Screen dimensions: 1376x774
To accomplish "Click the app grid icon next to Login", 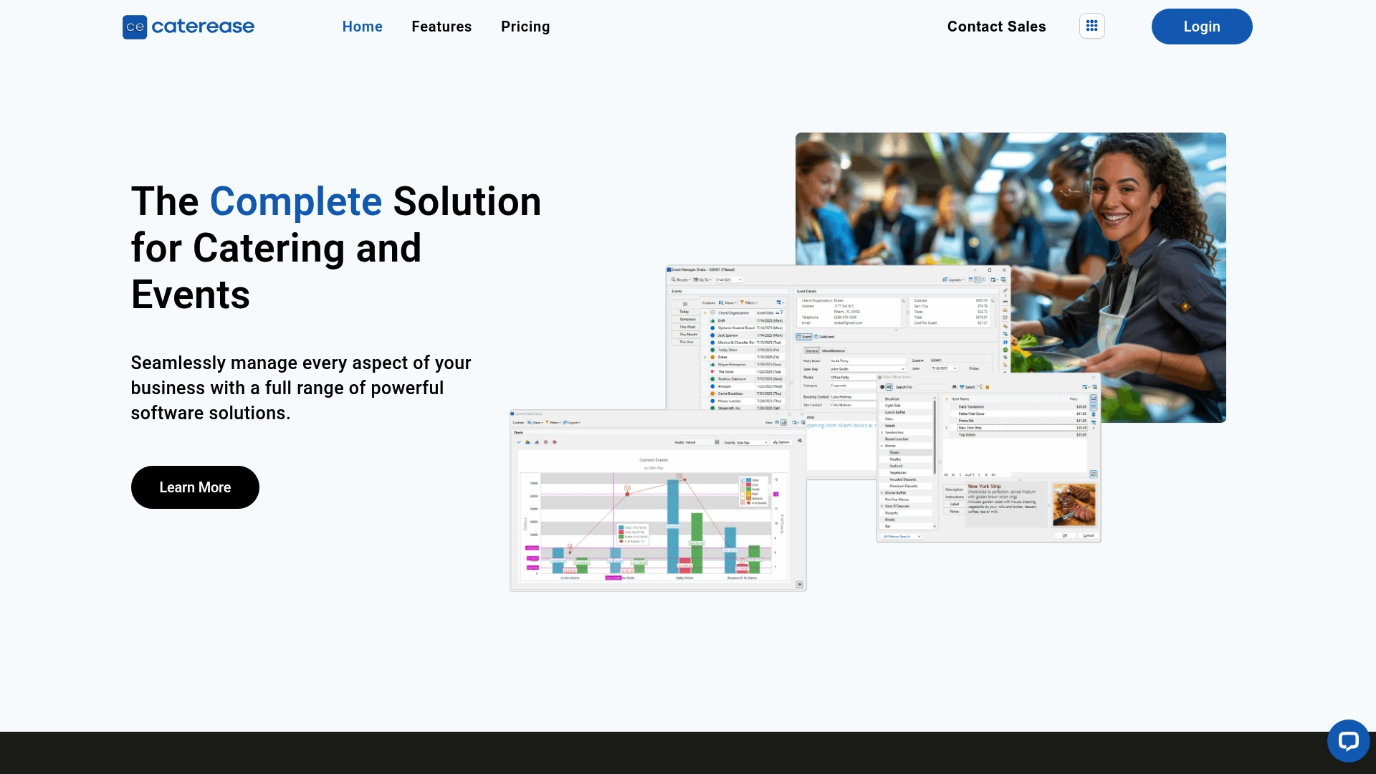I will pyautogui.click(x=1091, y=26).
